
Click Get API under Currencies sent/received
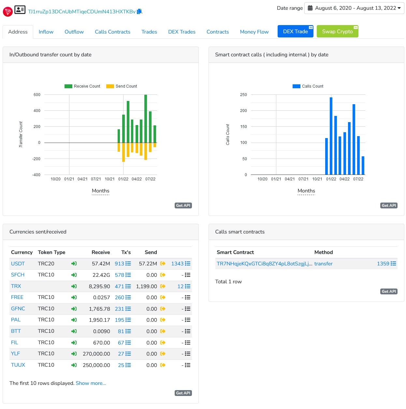click(183, 393)
